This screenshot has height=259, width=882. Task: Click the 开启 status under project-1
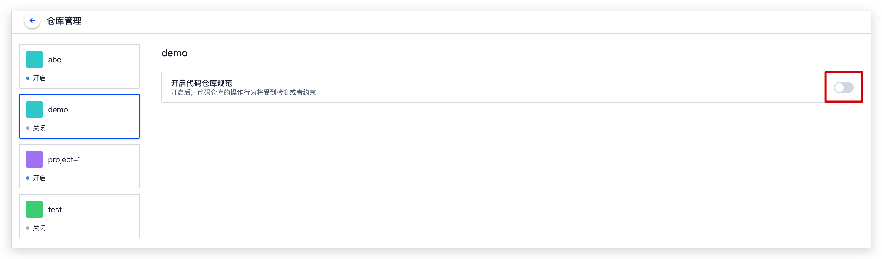click(x=39, y=178)
